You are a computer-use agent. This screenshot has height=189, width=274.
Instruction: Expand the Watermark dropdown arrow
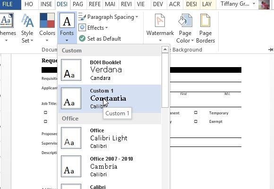click(160, 41)
